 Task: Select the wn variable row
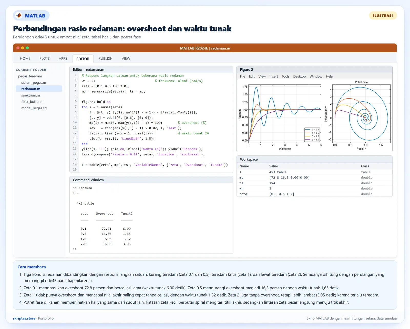(314, 188)
